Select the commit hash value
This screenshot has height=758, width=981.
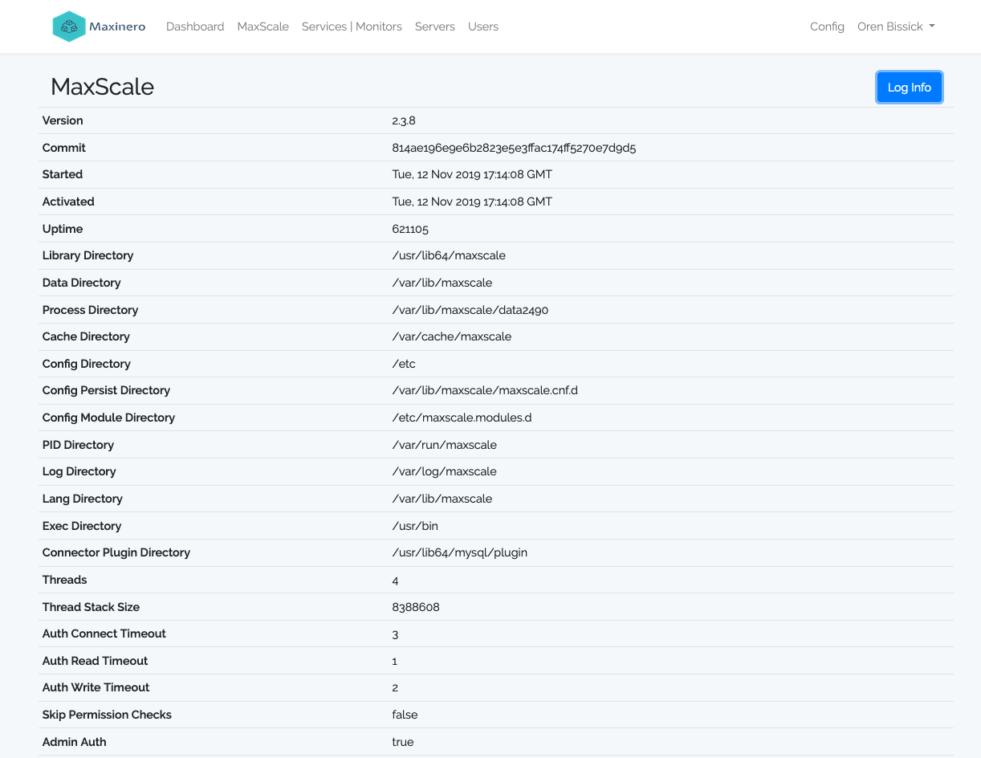click(514, 148)
